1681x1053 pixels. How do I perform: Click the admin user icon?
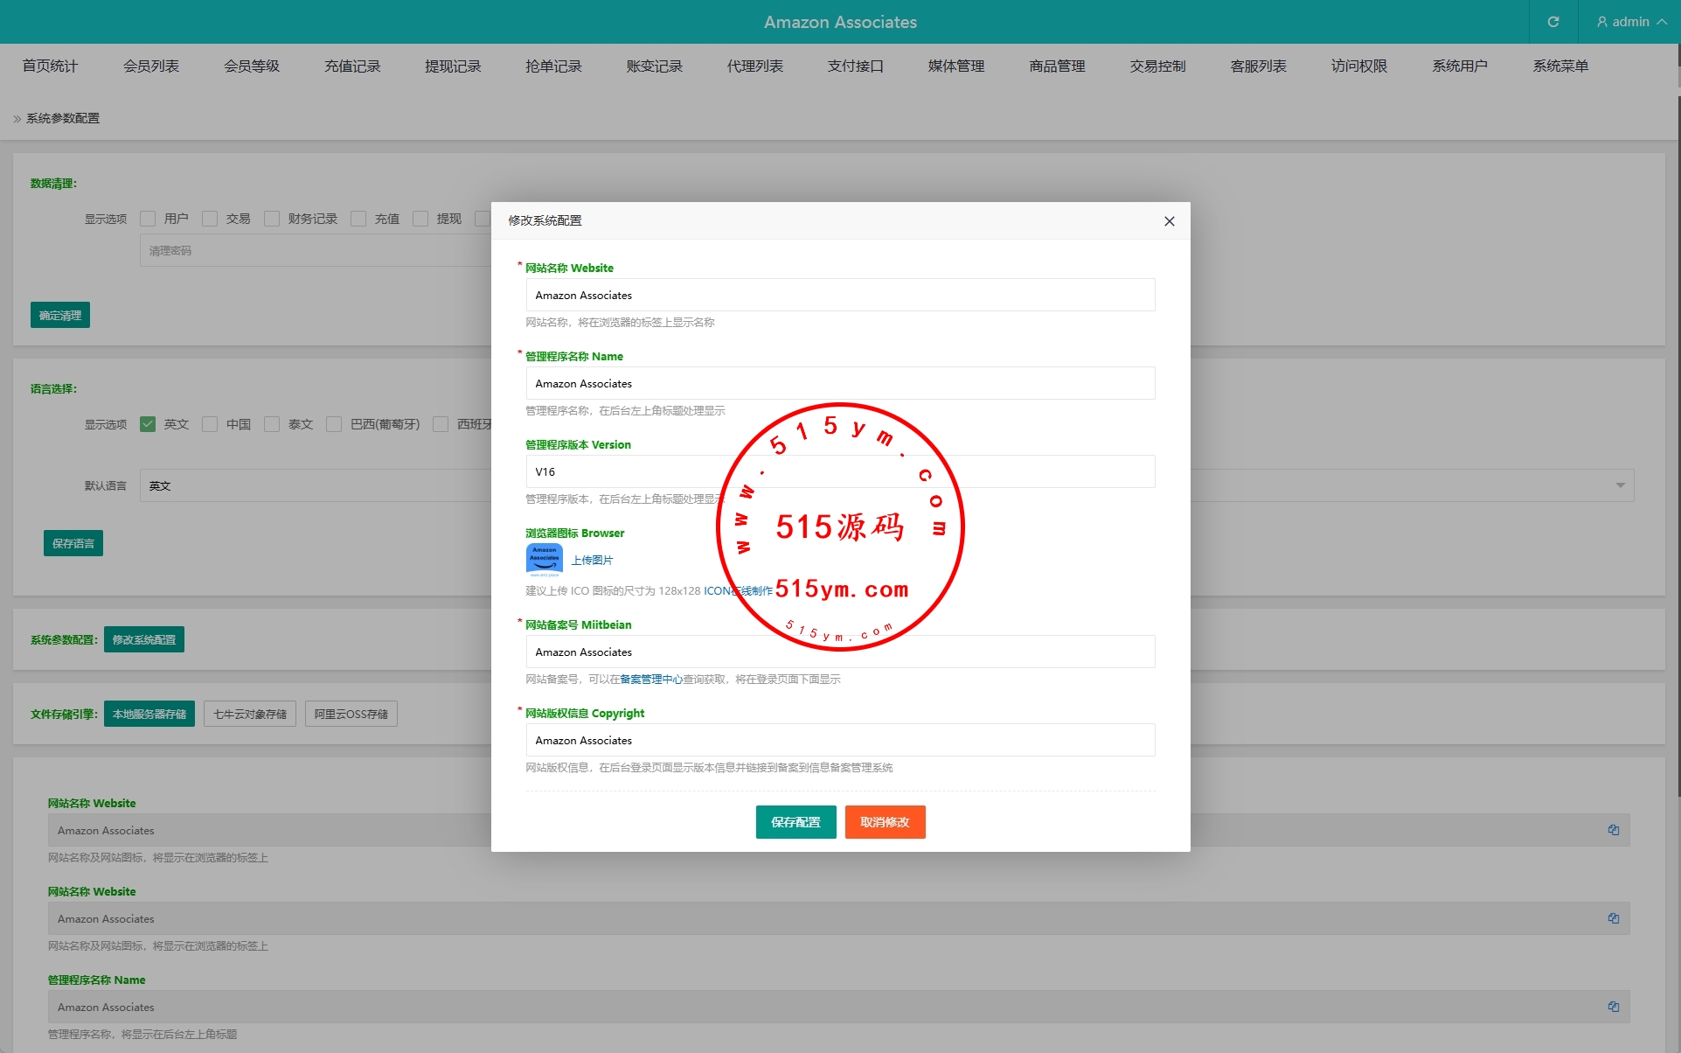pos(1601,22)
